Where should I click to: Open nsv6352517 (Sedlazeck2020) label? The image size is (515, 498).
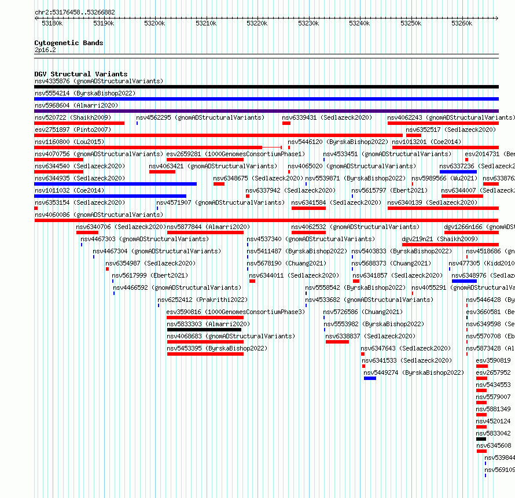[451, 130]
